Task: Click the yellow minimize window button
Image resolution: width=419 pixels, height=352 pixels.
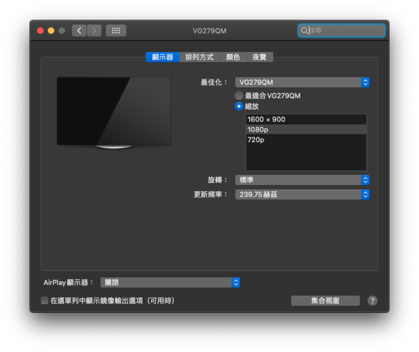Action: pos(51,30)
